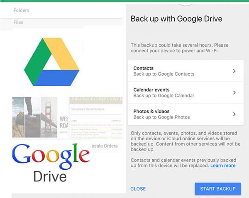Open the Golden Gate bridge photo thumbnail
Image resolution: width=249 pixels, height=198 pixels.
coord(49,117)
